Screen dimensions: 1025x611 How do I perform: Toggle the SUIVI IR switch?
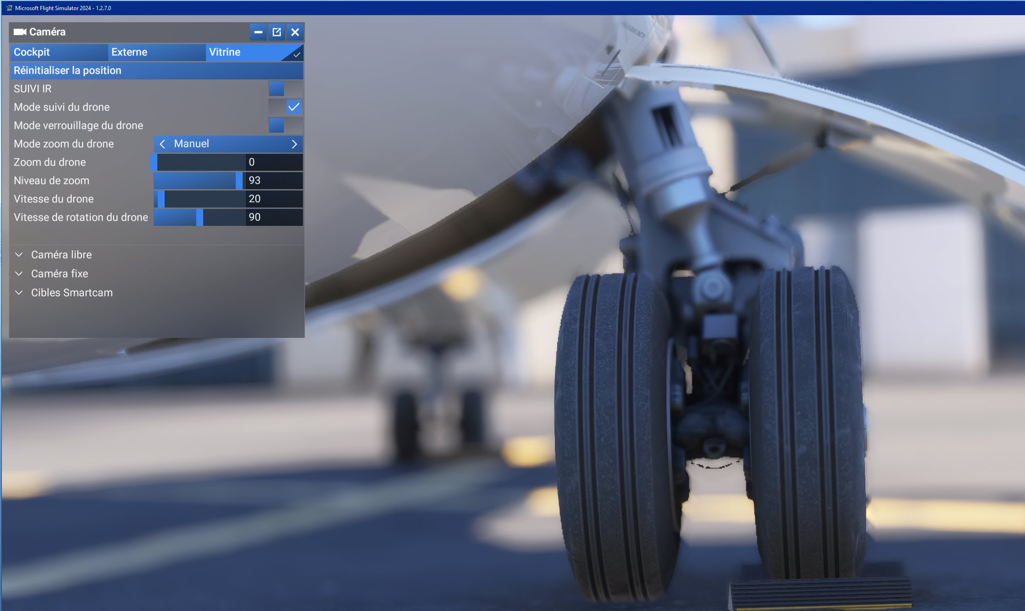point(285,89)
